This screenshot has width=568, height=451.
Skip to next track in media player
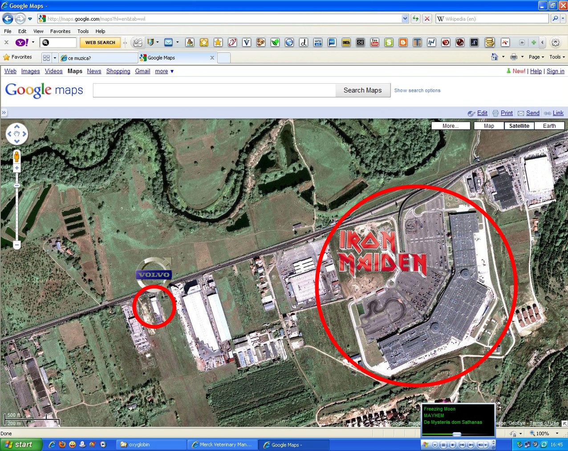click(x=471, y=445)
